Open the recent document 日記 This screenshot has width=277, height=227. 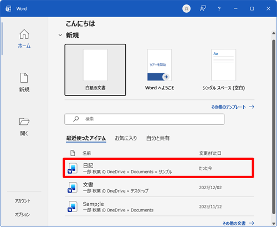pos(158,168)
